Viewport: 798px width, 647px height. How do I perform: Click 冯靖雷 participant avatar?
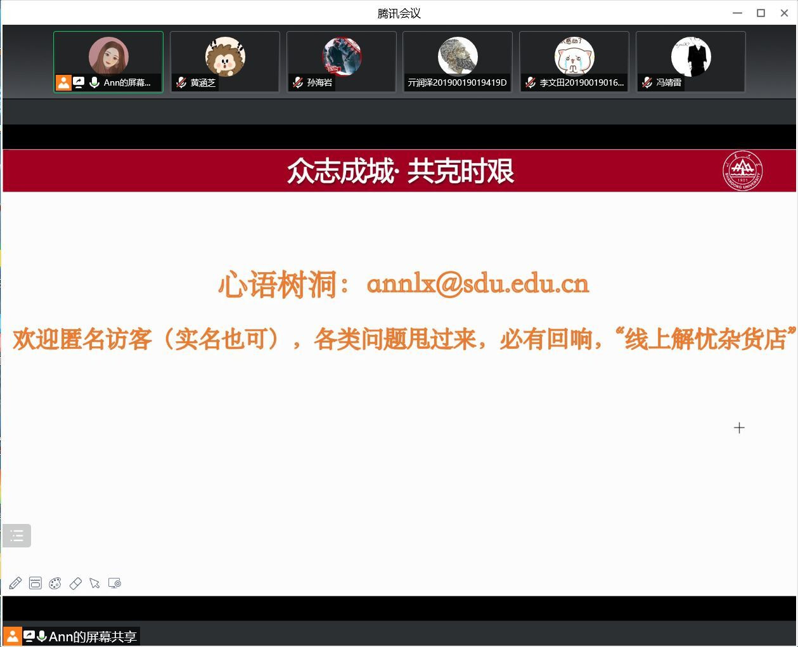click(691, 56)
